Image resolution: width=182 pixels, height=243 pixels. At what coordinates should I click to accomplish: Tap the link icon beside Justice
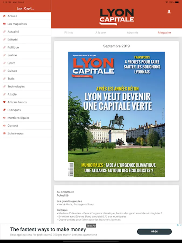tap(4, 55)
